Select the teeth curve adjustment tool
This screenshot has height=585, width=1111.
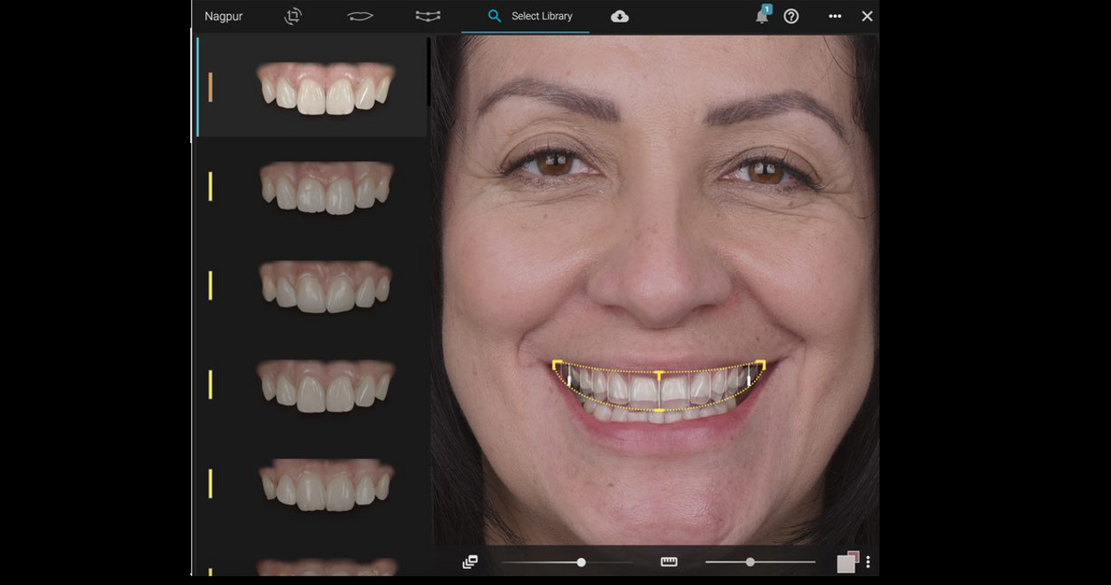(428, 16)
